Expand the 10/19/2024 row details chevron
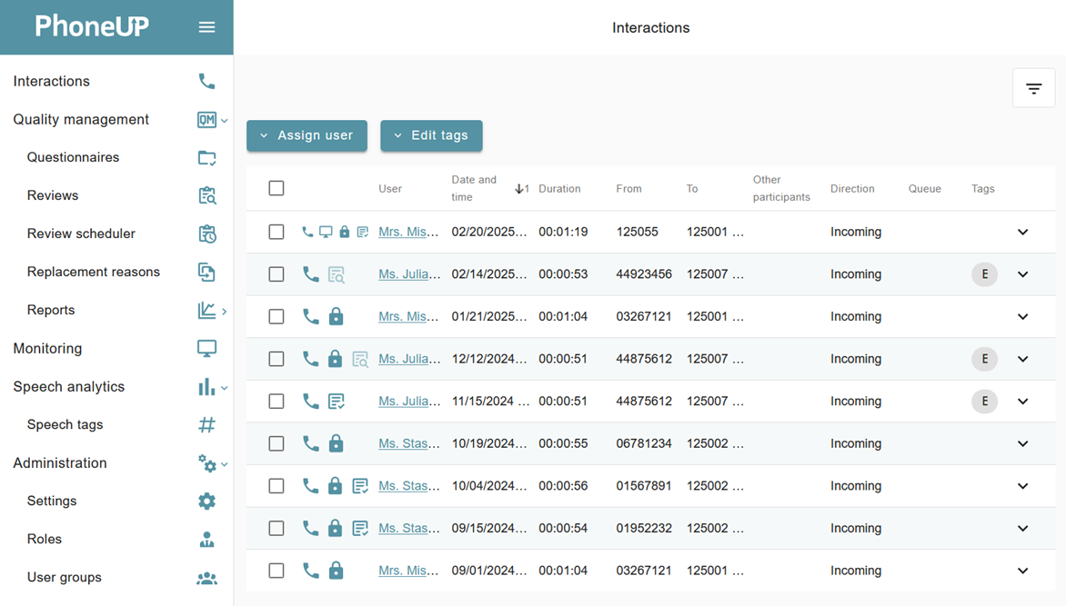Image resolution: width=1066 pixels, height=606 pixels. pyautogui.click(x=1022, y=443)
